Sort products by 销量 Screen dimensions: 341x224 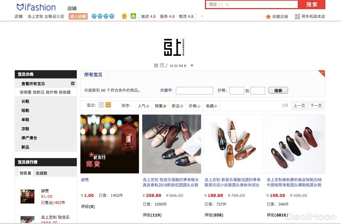coord(160,106)
